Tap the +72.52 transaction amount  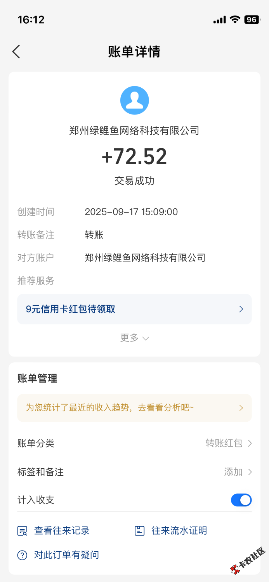click(x=134, y=156)
